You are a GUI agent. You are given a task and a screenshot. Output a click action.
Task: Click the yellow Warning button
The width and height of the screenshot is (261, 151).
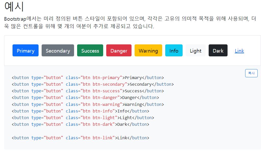click(x=148, y=51)
